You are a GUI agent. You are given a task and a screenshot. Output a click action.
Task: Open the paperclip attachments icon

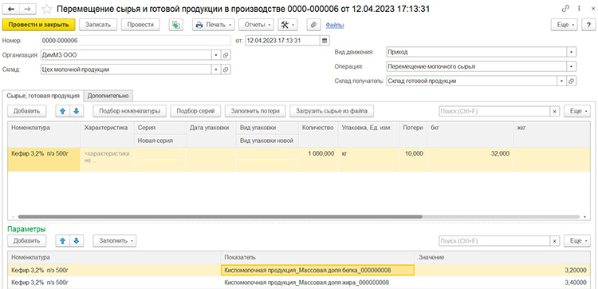[x=313, y=25]
